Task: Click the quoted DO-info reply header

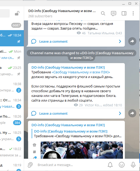Action: tap(71, 131)
